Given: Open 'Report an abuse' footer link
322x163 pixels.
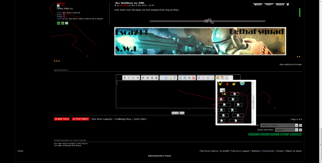Looking at the screenshot, I should coord(294,151).
